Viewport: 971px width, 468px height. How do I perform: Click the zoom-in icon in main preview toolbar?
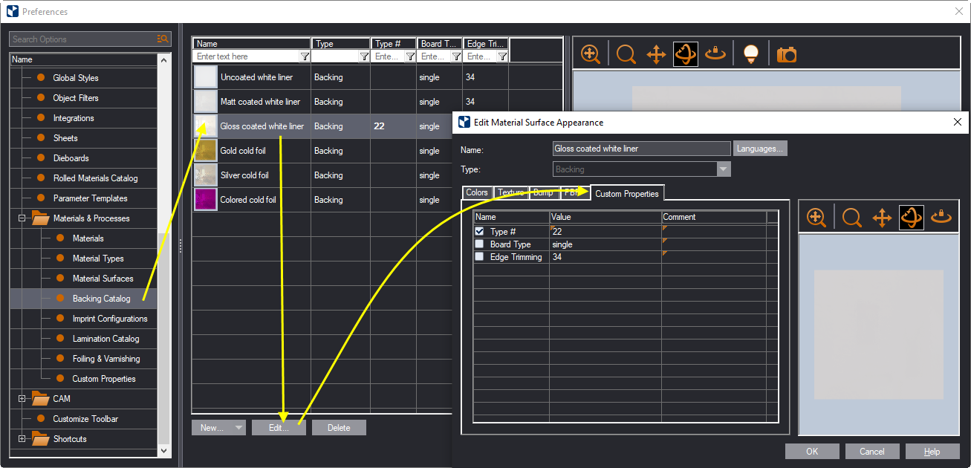(591, 54)
